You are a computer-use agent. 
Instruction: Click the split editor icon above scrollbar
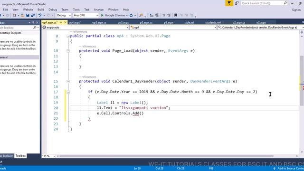pyautogui.click(x=302, y=32)
